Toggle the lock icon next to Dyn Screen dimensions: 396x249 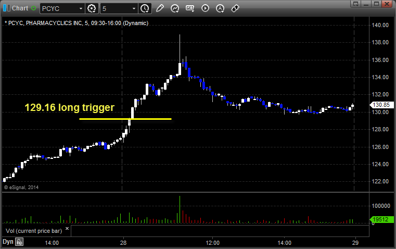[19, 242]
